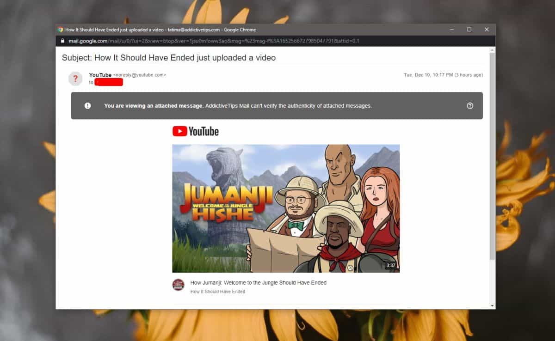Click the redacted recipient address
555x341 pixels.
(109, 82)
